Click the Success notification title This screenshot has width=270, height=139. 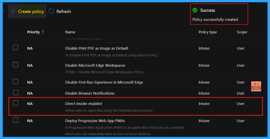click(208, 10)
